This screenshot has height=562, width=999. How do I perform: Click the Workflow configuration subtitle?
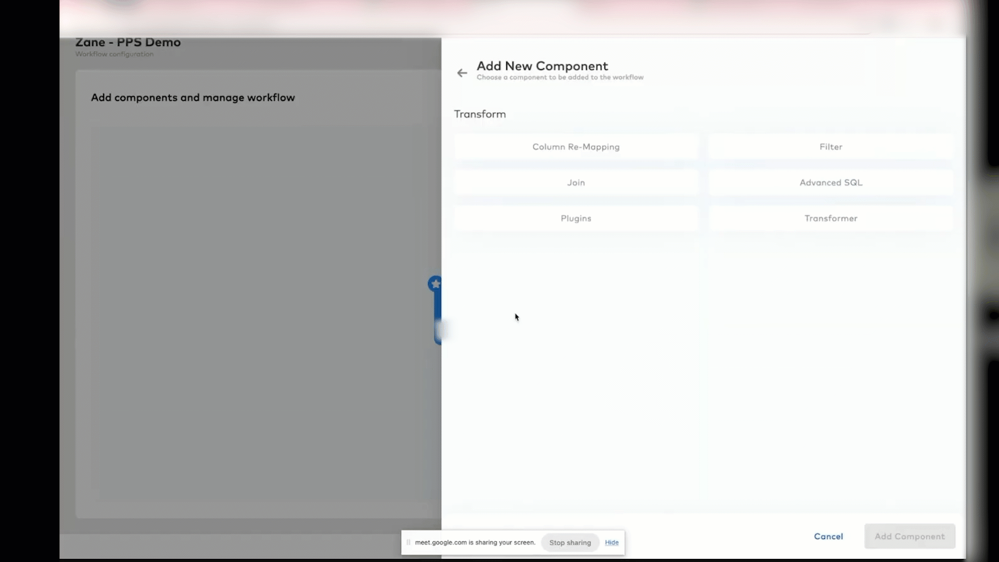(114, 54)
